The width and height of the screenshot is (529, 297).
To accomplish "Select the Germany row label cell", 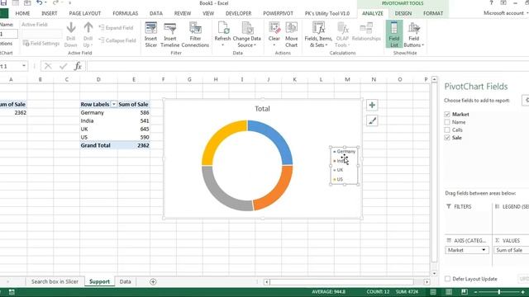I will click(98, 113).
